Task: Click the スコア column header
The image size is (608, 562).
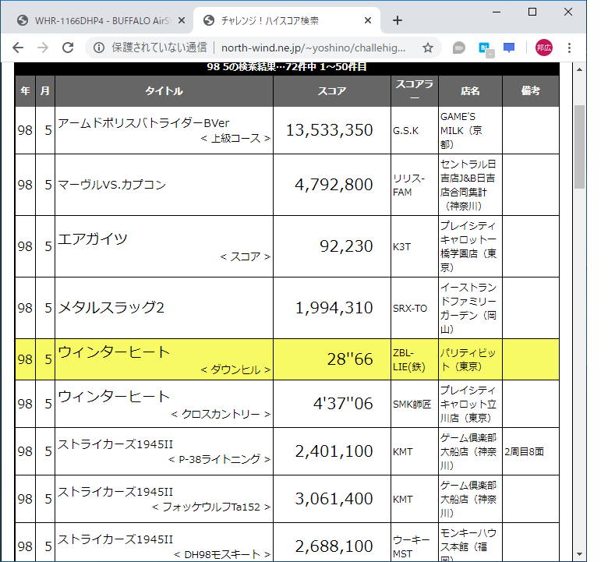Action: click(x=332, y=91)
